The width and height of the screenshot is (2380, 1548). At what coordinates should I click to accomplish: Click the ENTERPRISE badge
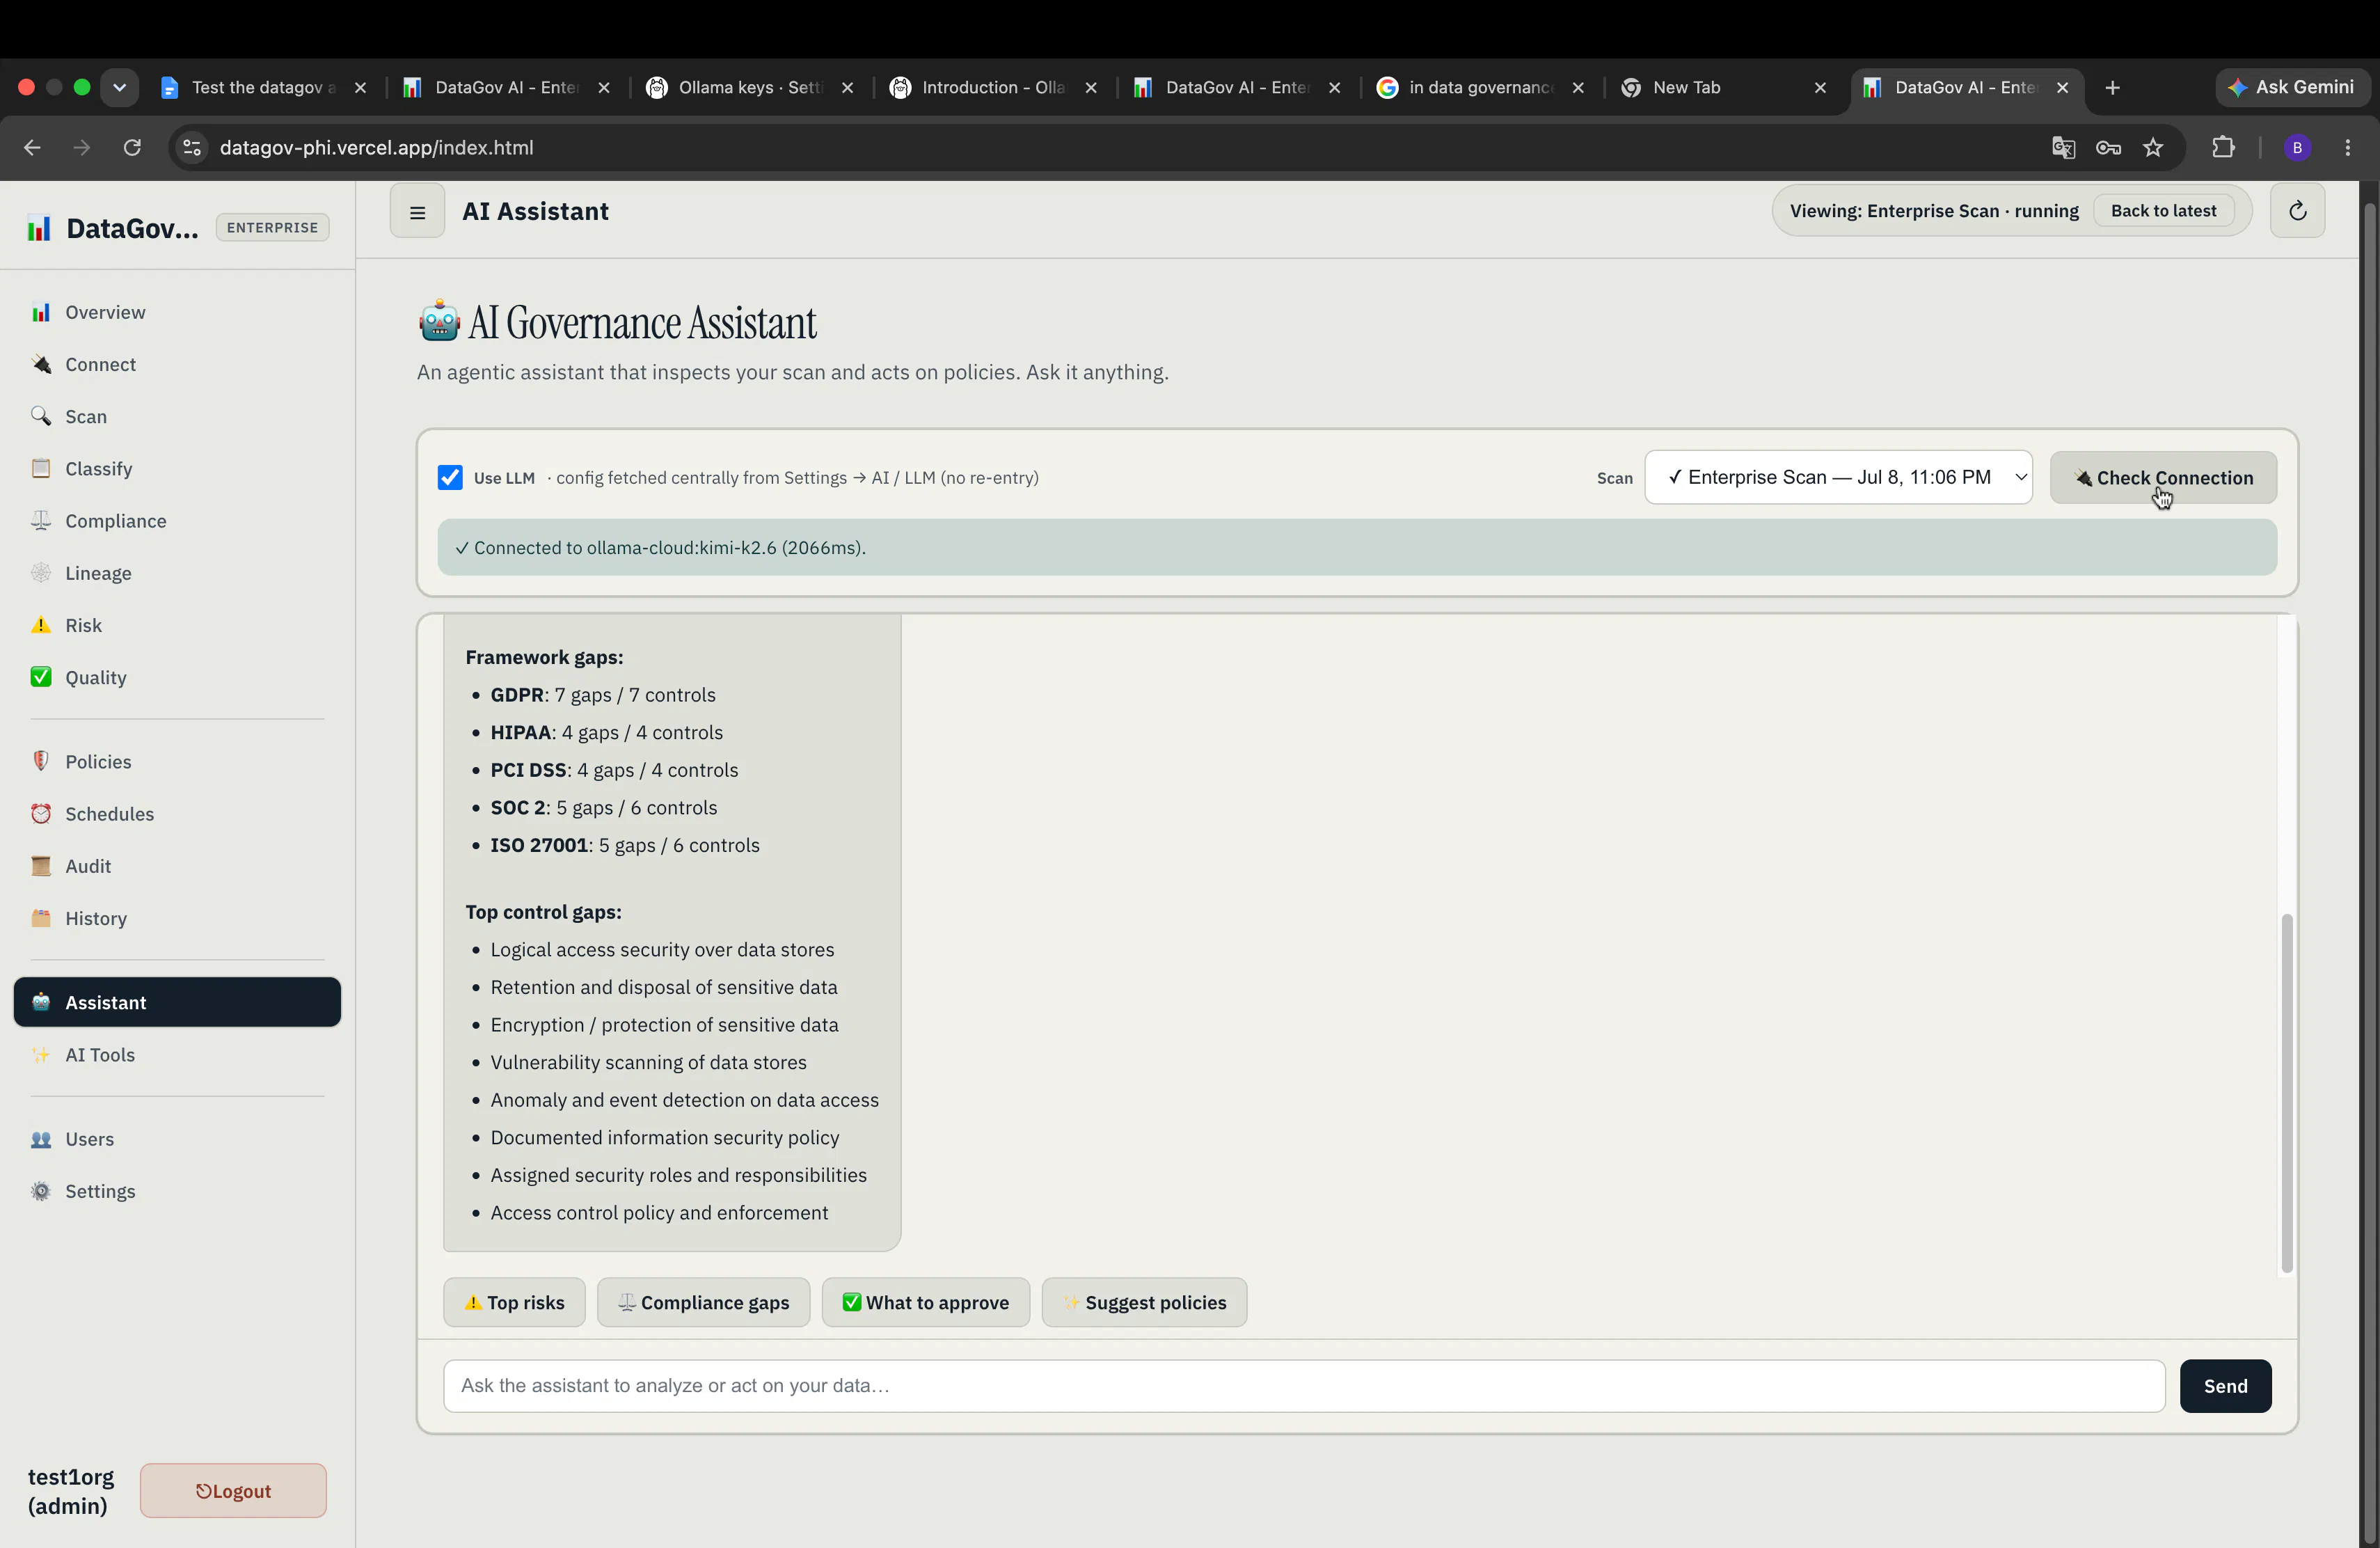click(x=272, y=227)
